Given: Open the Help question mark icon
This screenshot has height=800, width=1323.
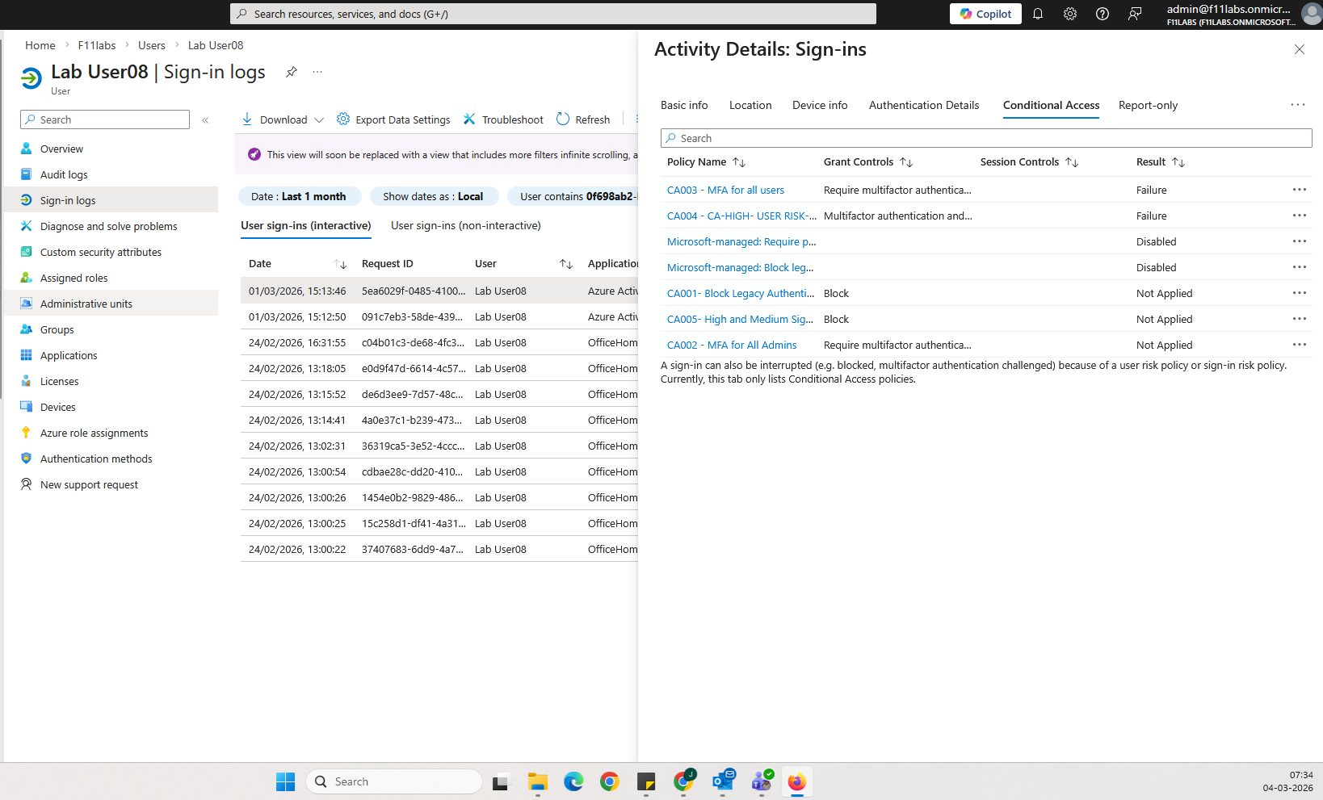Looking at the screenshot, I should click(1102, 14).
